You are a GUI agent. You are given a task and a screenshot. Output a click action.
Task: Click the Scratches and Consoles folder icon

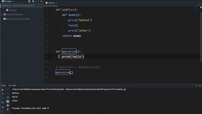pyautogui.click(x=4, y=19)
